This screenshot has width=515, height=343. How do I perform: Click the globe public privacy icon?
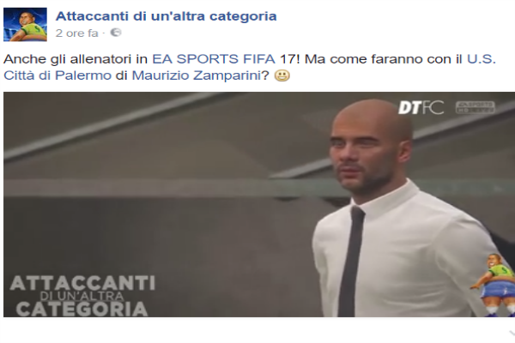pyautogui.click(x=116, y=33)
